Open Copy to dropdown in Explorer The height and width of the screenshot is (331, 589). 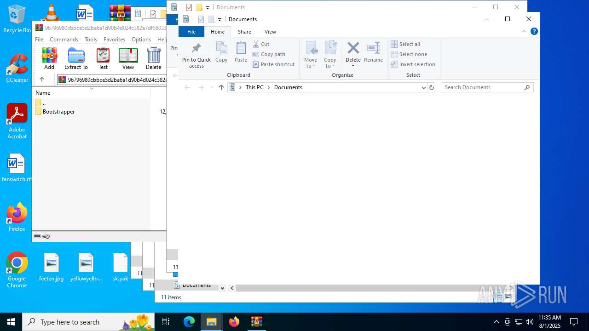coord(330,55)
